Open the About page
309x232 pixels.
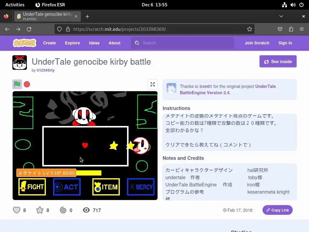pyautogui.click(x=114, y=43)
